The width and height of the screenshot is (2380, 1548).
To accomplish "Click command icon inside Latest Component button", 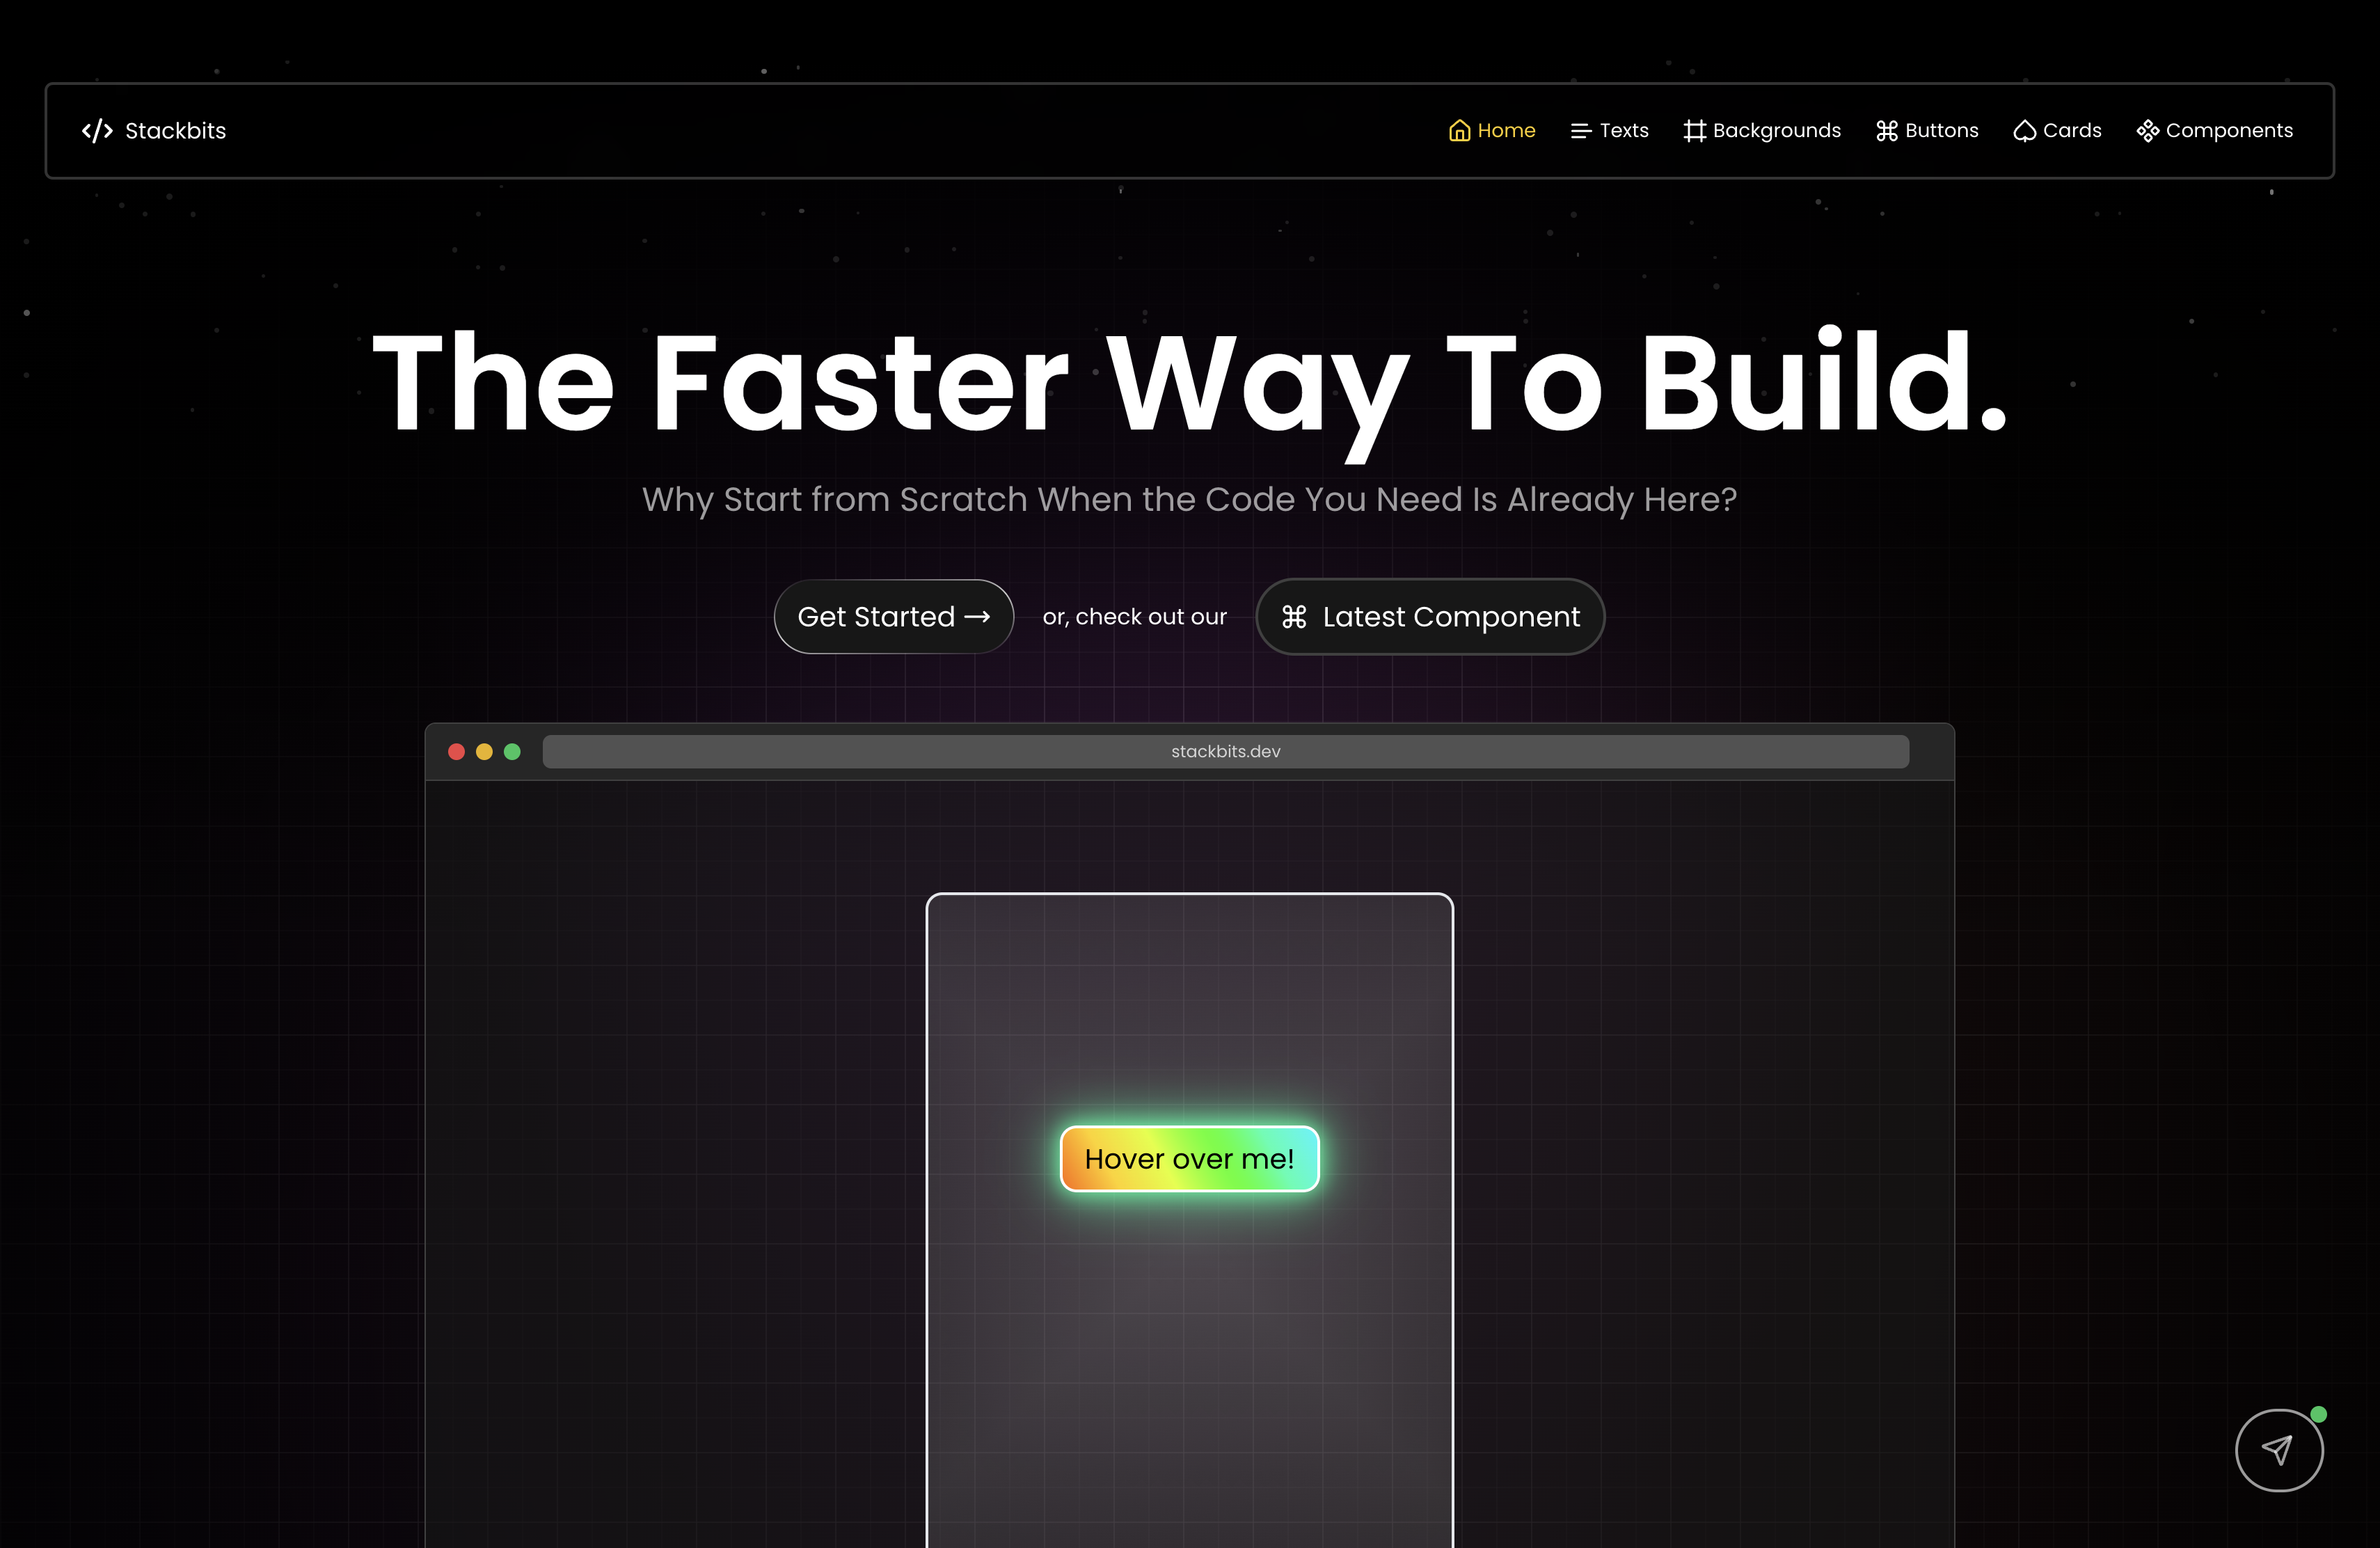I will (x=1294, y=617).
